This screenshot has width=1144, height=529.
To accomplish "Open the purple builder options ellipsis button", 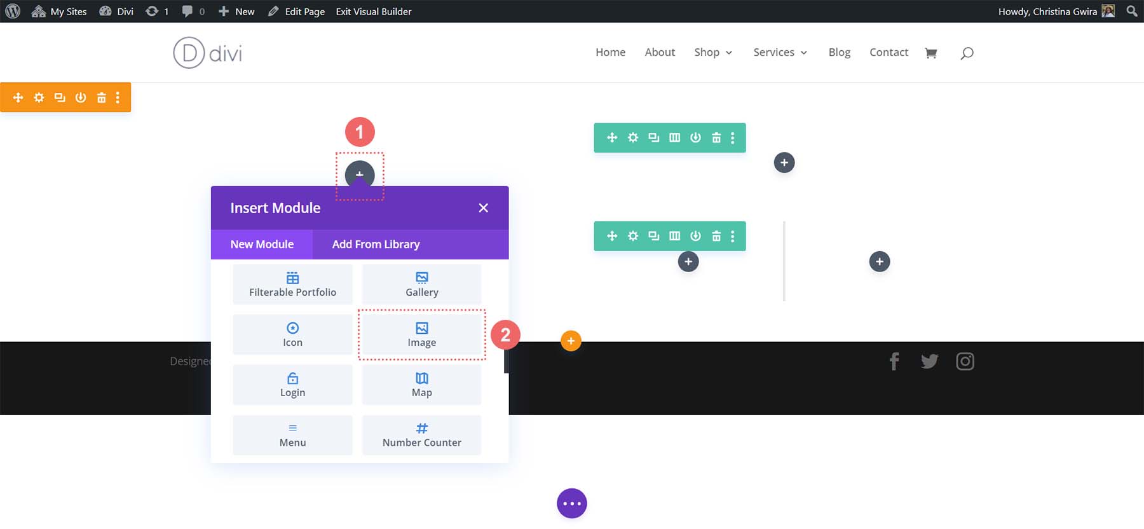I will tap(571, 503).
